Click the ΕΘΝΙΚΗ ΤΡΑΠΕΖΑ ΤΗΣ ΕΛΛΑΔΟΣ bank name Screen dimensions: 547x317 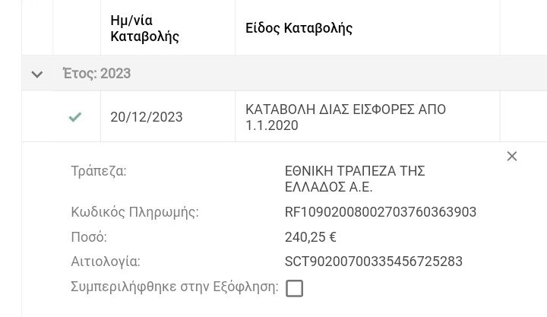(355, 179)
